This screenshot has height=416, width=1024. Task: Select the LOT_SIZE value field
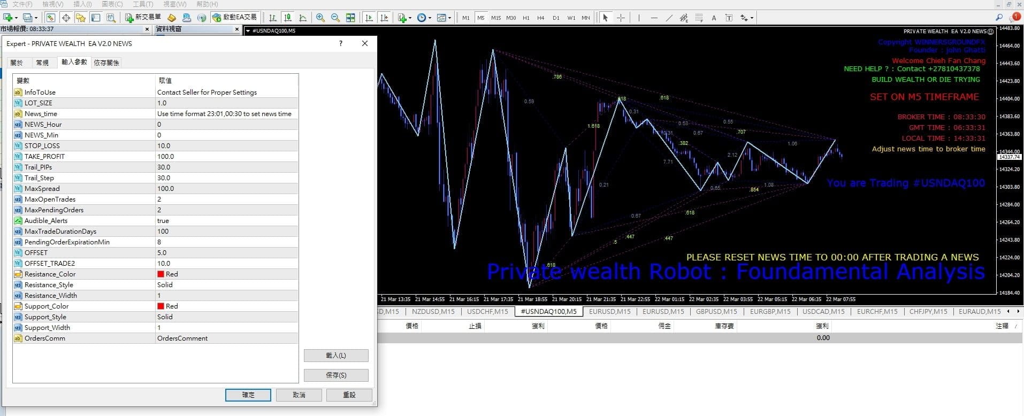coord(226,103)
